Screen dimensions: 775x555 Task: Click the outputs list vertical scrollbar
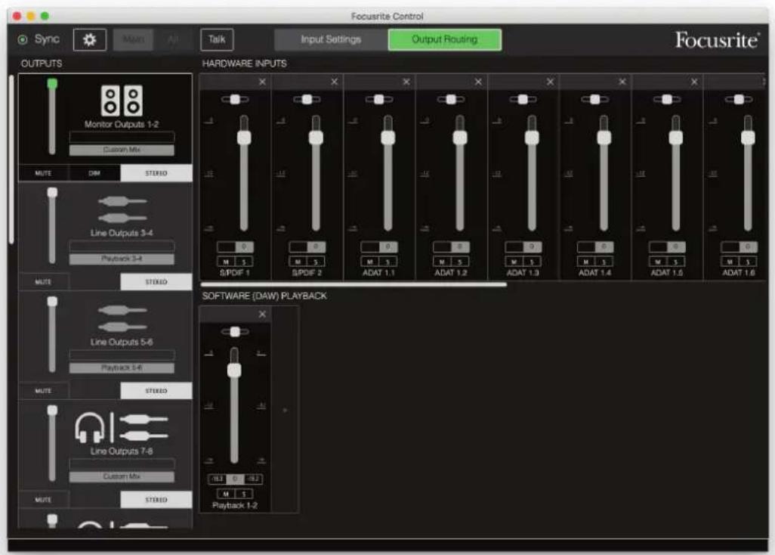[x=11, y=159]
